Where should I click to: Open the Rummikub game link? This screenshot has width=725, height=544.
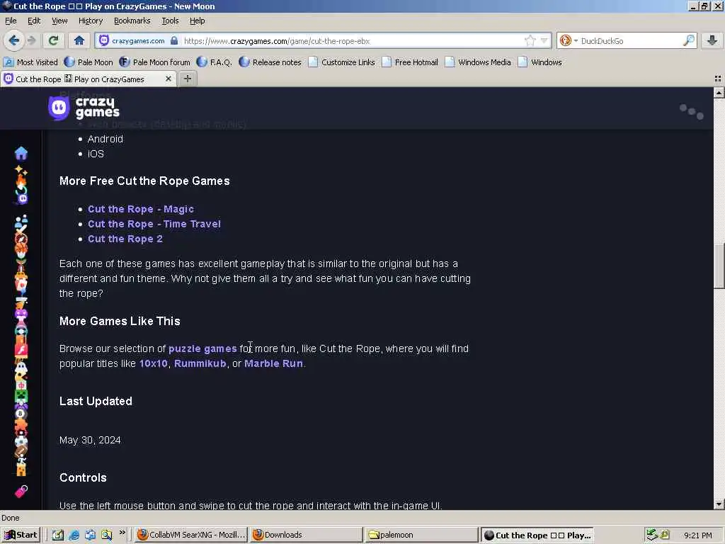click(x=200, y=363)
